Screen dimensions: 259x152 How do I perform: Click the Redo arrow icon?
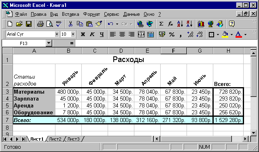(124, 24)
